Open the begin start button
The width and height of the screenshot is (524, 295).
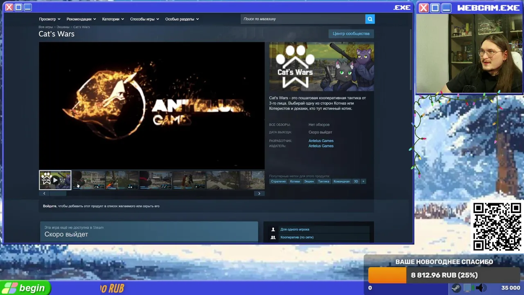click(25, 288)
